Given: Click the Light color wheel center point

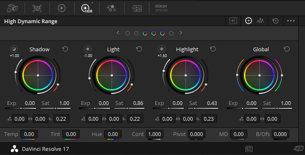Looking at the screenshot, I should tap(112, 75).
